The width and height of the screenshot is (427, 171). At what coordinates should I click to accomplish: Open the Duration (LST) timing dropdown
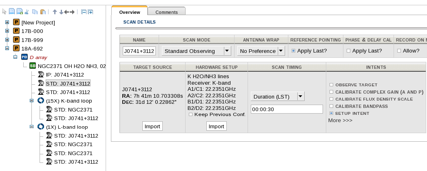[277, 96]
